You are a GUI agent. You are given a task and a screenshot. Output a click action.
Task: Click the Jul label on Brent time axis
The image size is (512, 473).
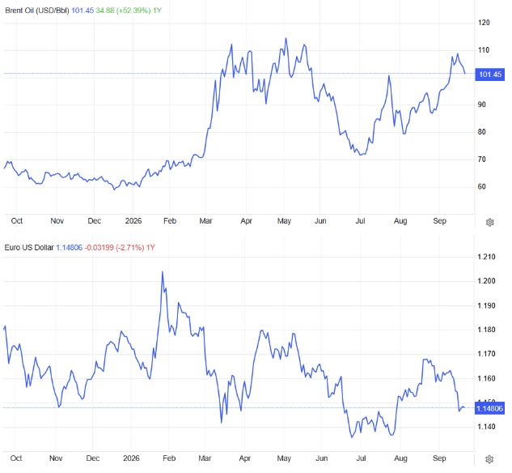tap(360, 221)
